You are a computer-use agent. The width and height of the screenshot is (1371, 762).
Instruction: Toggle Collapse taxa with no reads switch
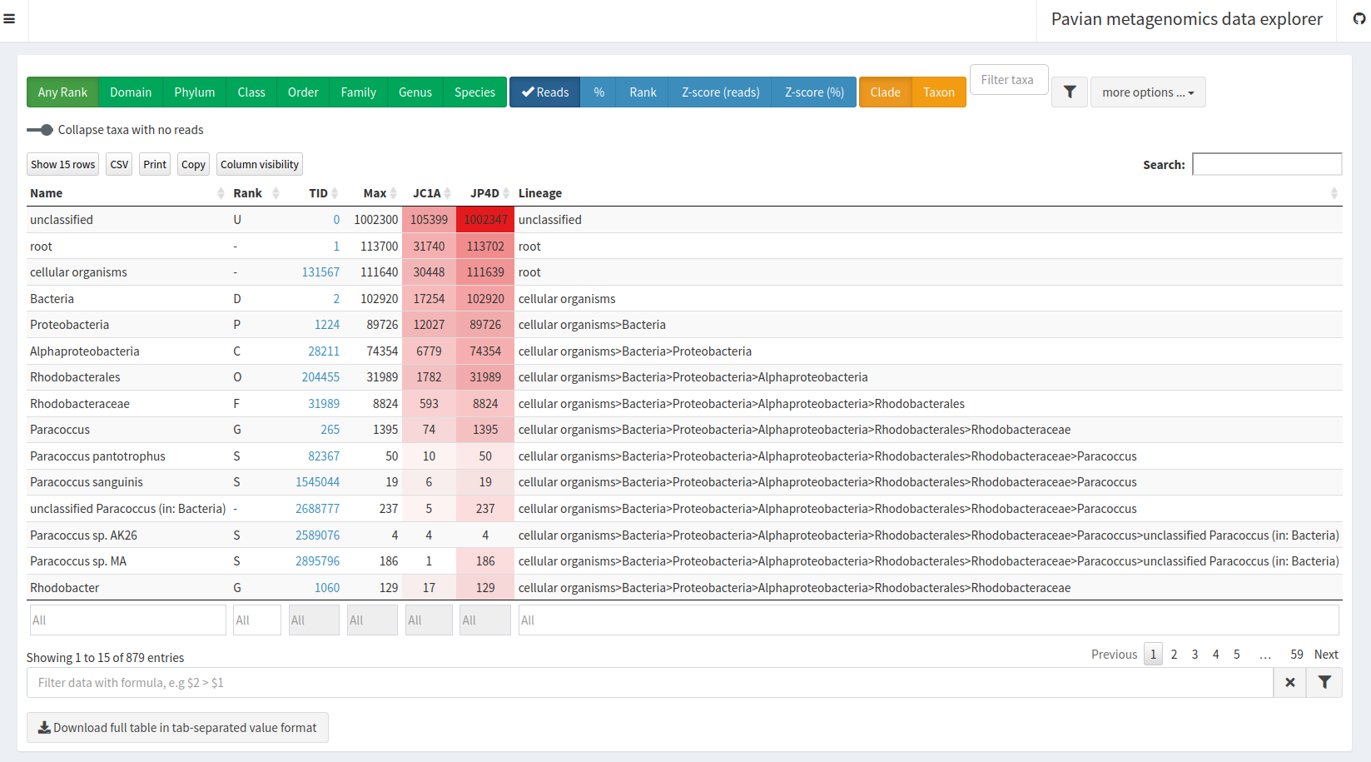point(40,130)
